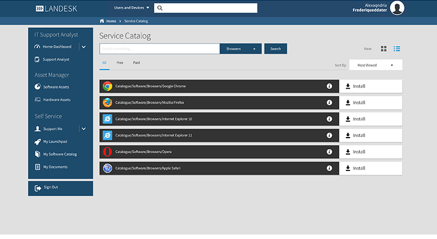Switch to list view
This screenshot has height=239, width=437.
point(397,49)
